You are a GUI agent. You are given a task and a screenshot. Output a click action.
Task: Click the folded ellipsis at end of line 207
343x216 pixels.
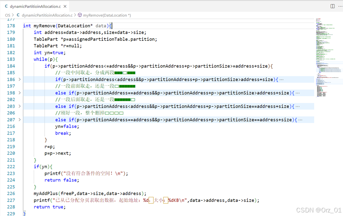pyautogui.click(x=300, y=120)
